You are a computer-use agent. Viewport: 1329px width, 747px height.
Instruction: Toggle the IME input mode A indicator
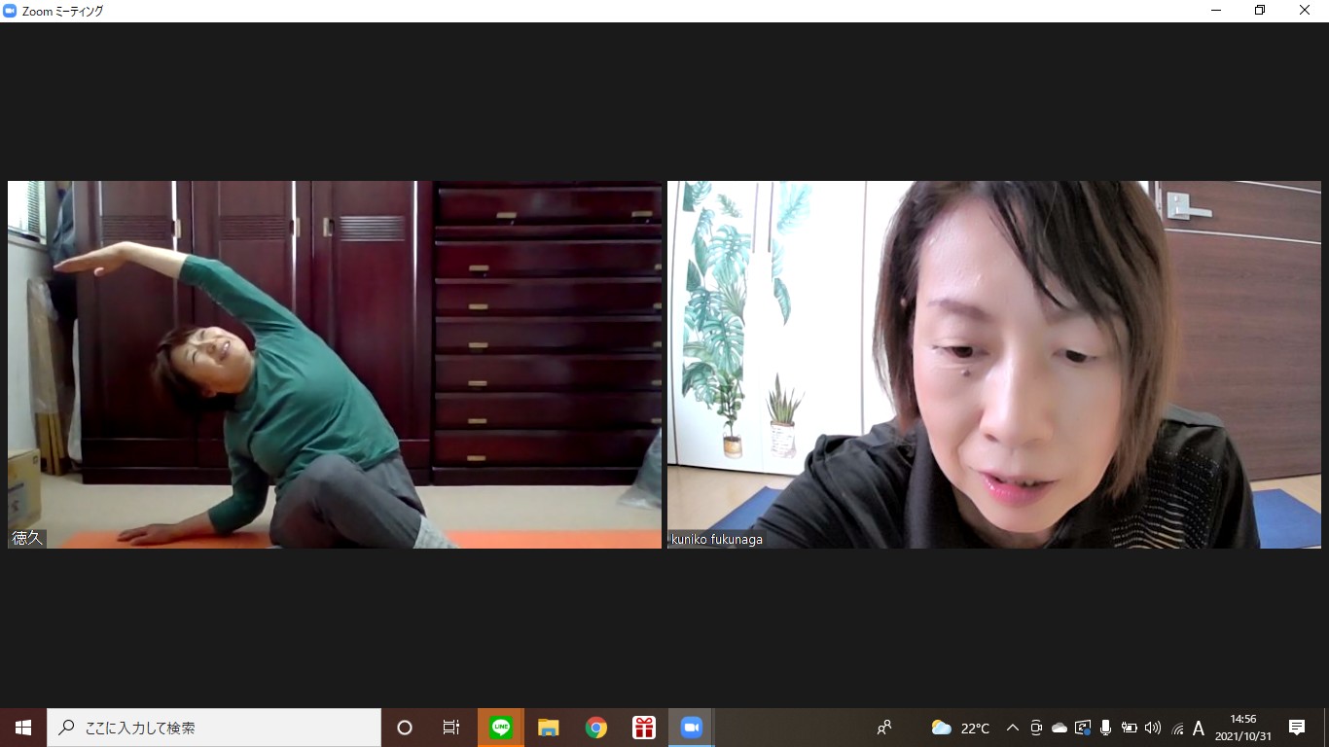tap(1199, 728)
